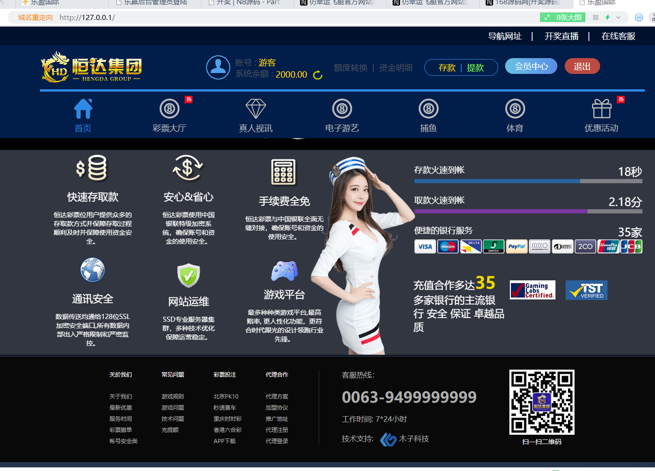
Task: Click the user avatar icon
Action: pos(218,67)
